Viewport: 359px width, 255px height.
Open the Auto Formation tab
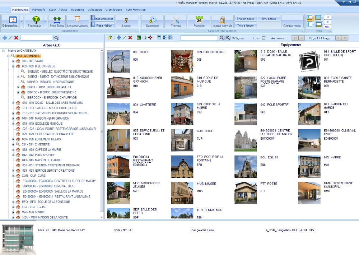click(x=136, y=10)
